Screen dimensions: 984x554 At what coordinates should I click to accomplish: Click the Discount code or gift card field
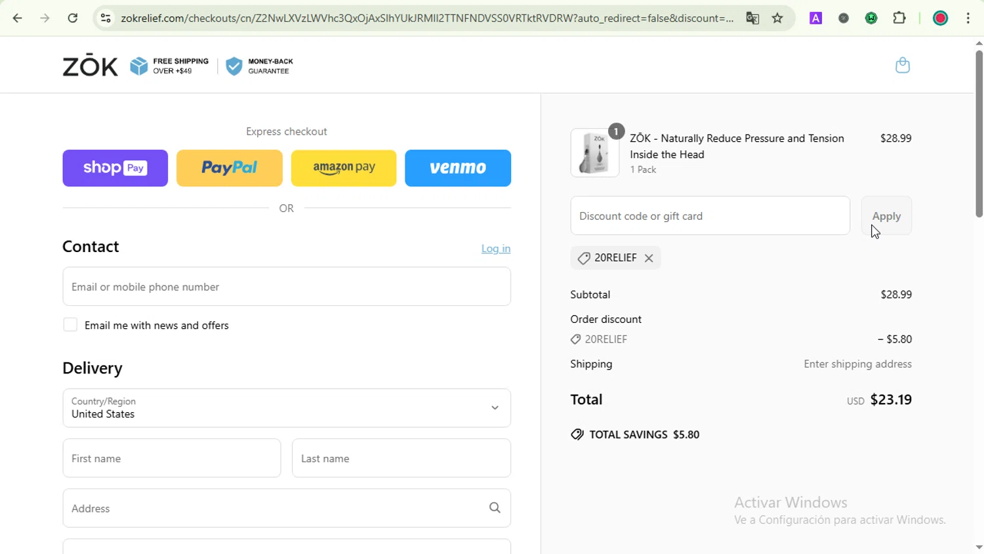click(x=710, y=215)
